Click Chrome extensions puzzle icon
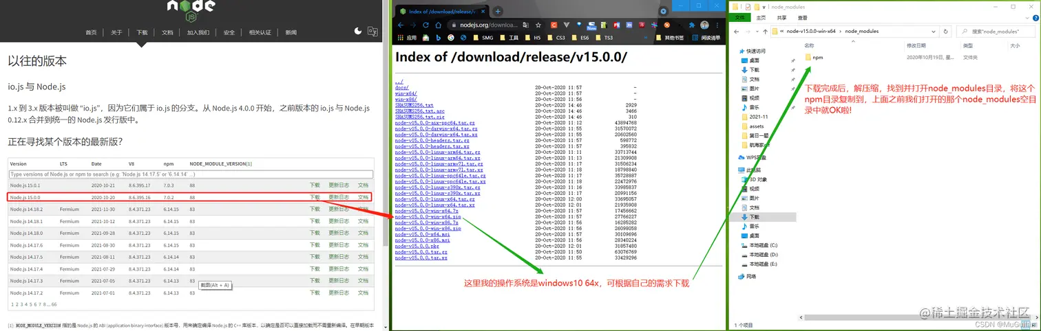Screen dimensions: 1041x331 [691, 25]
